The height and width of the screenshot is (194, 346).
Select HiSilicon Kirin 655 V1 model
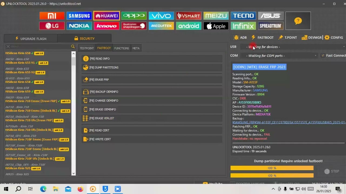20,63
